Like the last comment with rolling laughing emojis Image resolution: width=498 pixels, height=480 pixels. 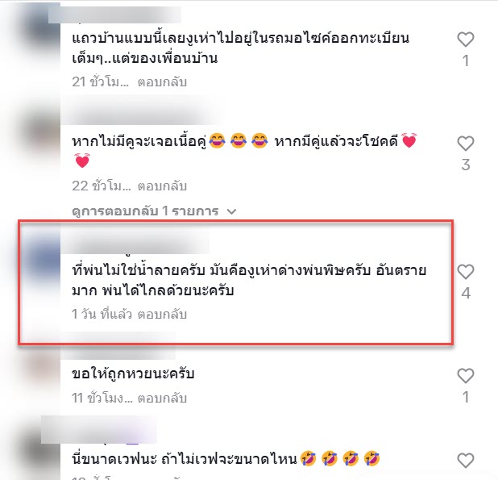[466, 461]
